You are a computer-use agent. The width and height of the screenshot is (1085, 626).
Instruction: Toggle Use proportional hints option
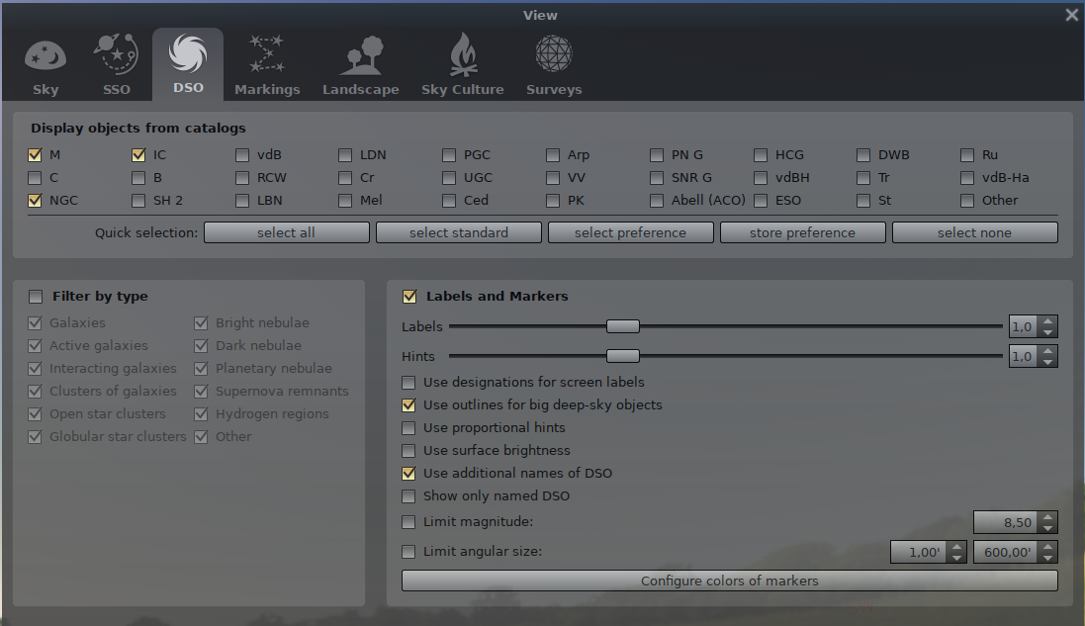pyautogui.click(x=408, y=428)
